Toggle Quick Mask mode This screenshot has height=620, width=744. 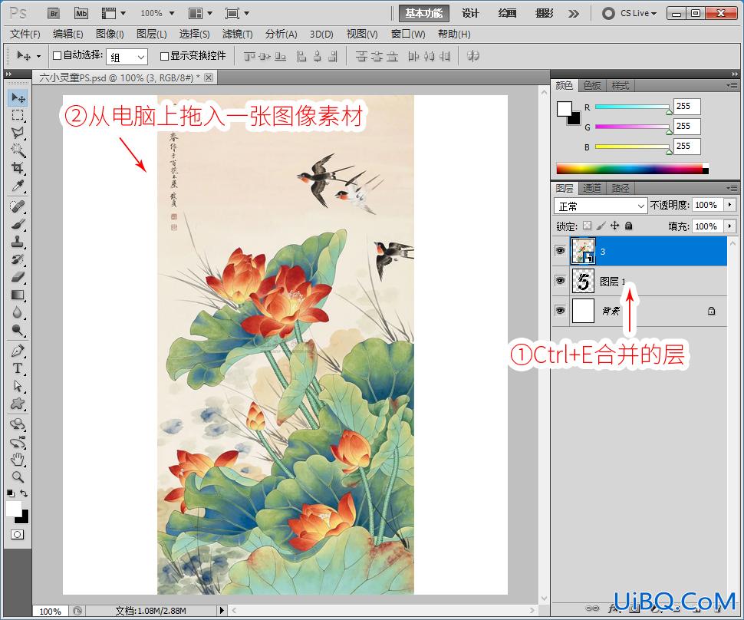[x=18, y=535]
